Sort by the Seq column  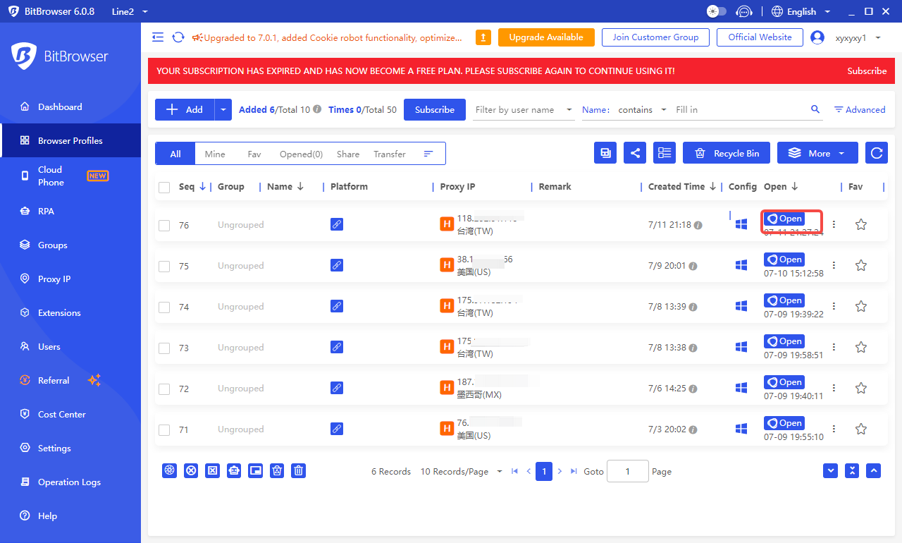tap(192, 187)
